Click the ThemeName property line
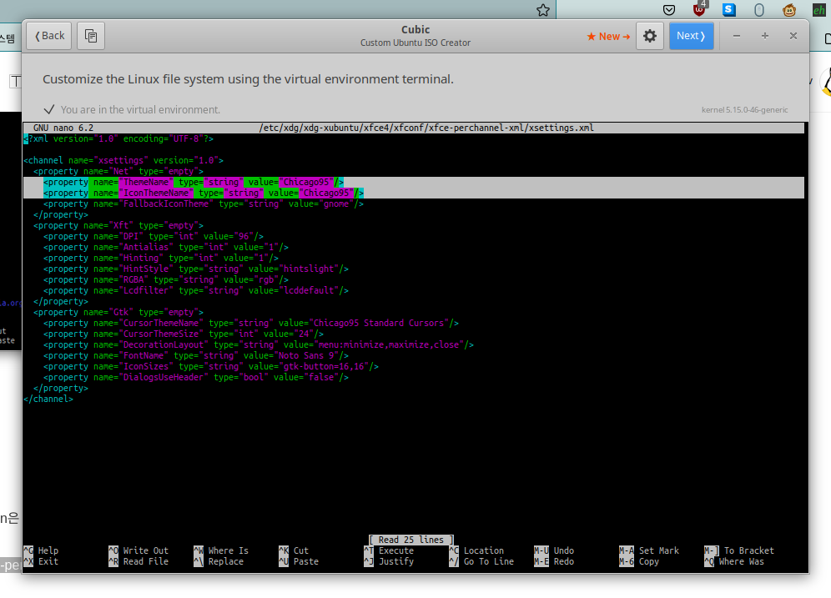Screen dimensions: 831x598 pyautogui.click(x=194, y=182)
